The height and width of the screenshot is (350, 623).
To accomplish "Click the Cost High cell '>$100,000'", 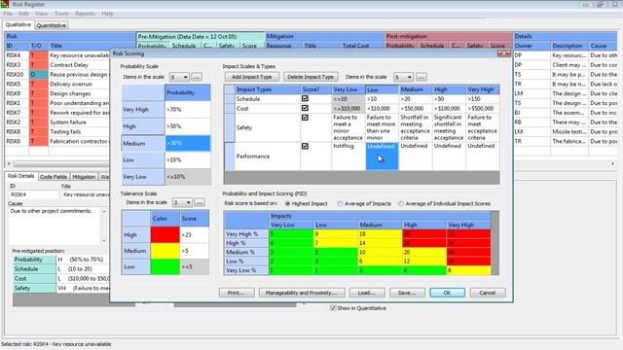I will (x=449, y=108).
